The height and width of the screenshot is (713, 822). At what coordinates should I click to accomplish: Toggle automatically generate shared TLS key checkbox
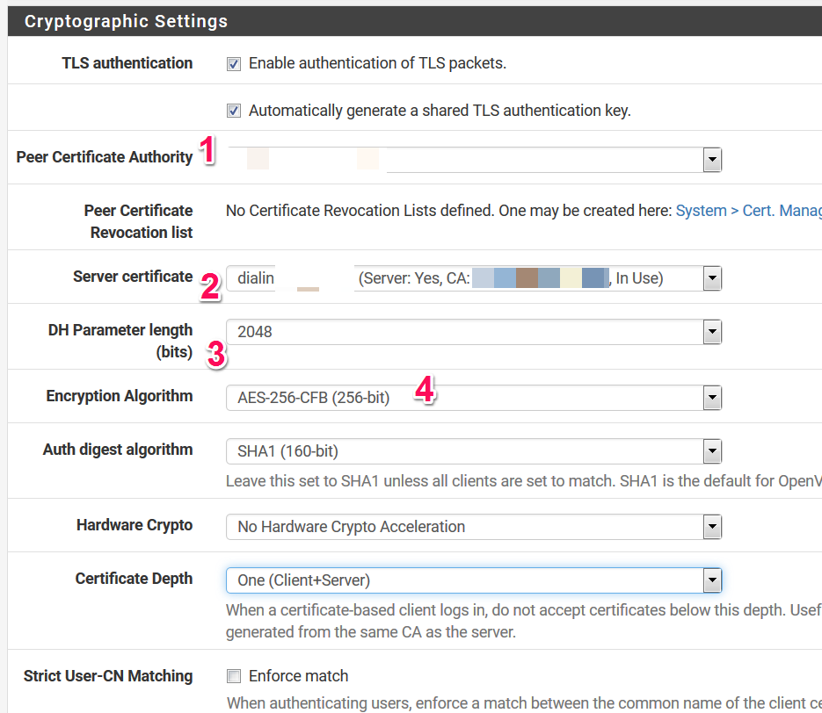pos(234,111)
